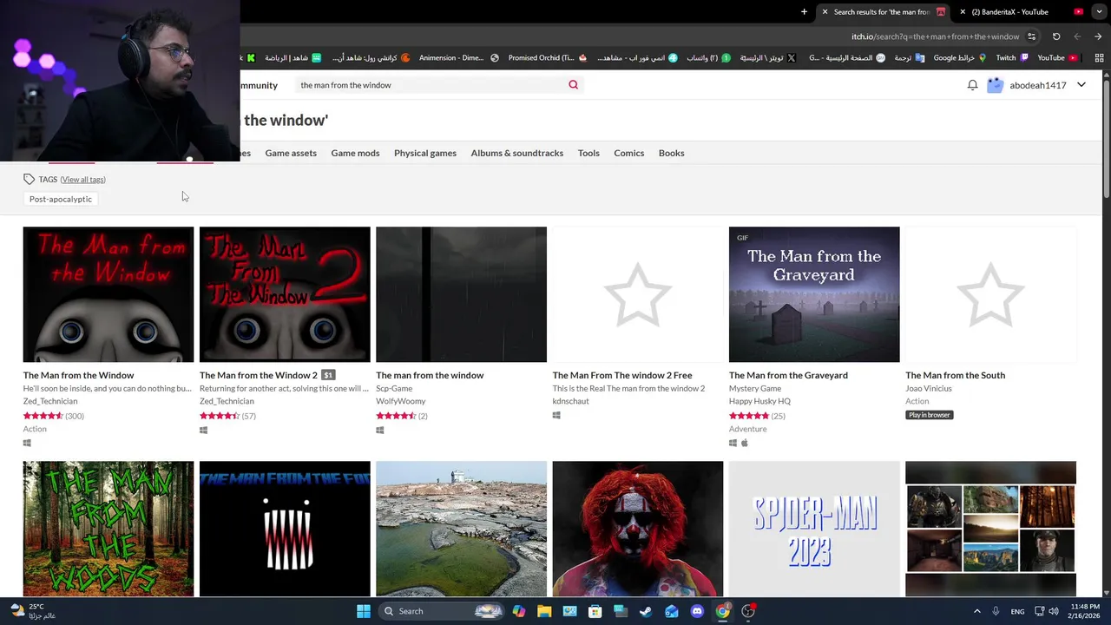Open a new browser tab
1111x625 pixels.
tap(804, 12)
